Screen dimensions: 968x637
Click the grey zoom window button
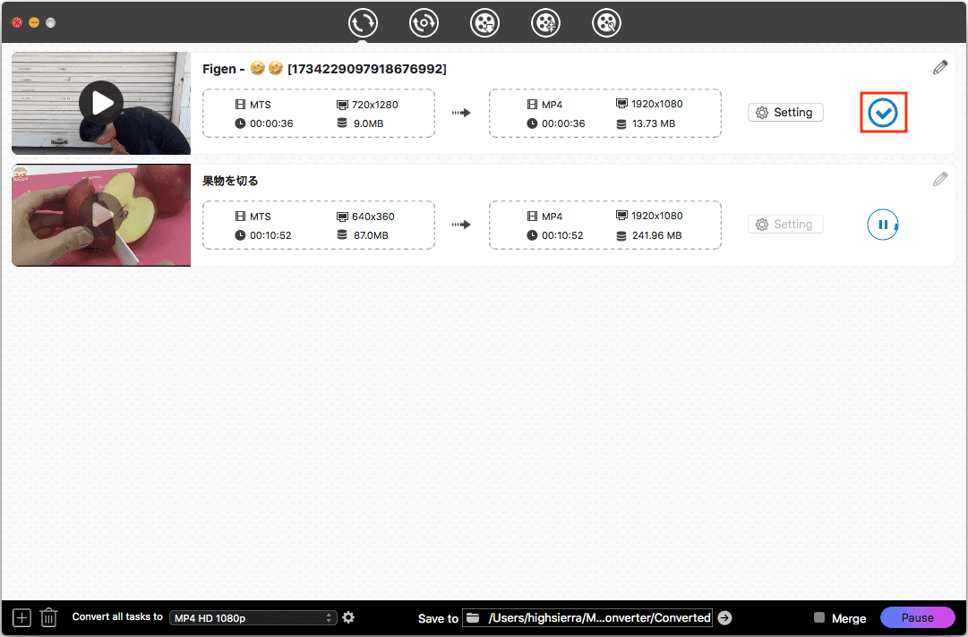(51, 23)
